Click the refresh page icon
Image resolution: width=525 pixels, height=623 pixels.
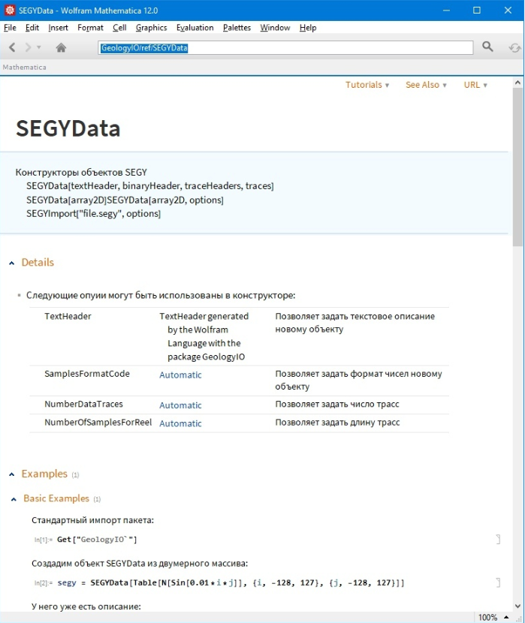(x=514, y=47)
